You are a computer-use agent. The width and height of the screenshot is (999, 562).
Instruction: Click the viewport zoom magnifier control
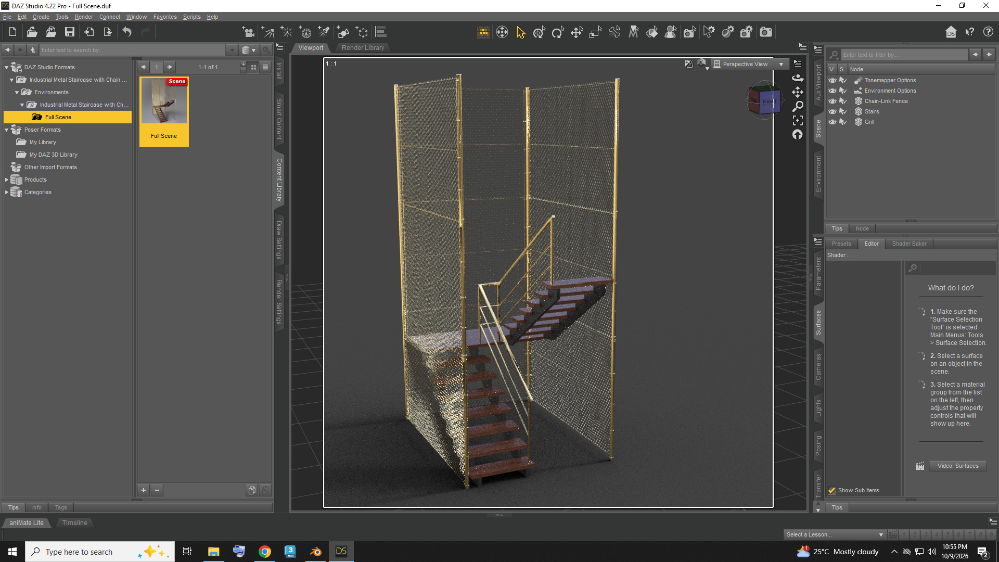797,106
